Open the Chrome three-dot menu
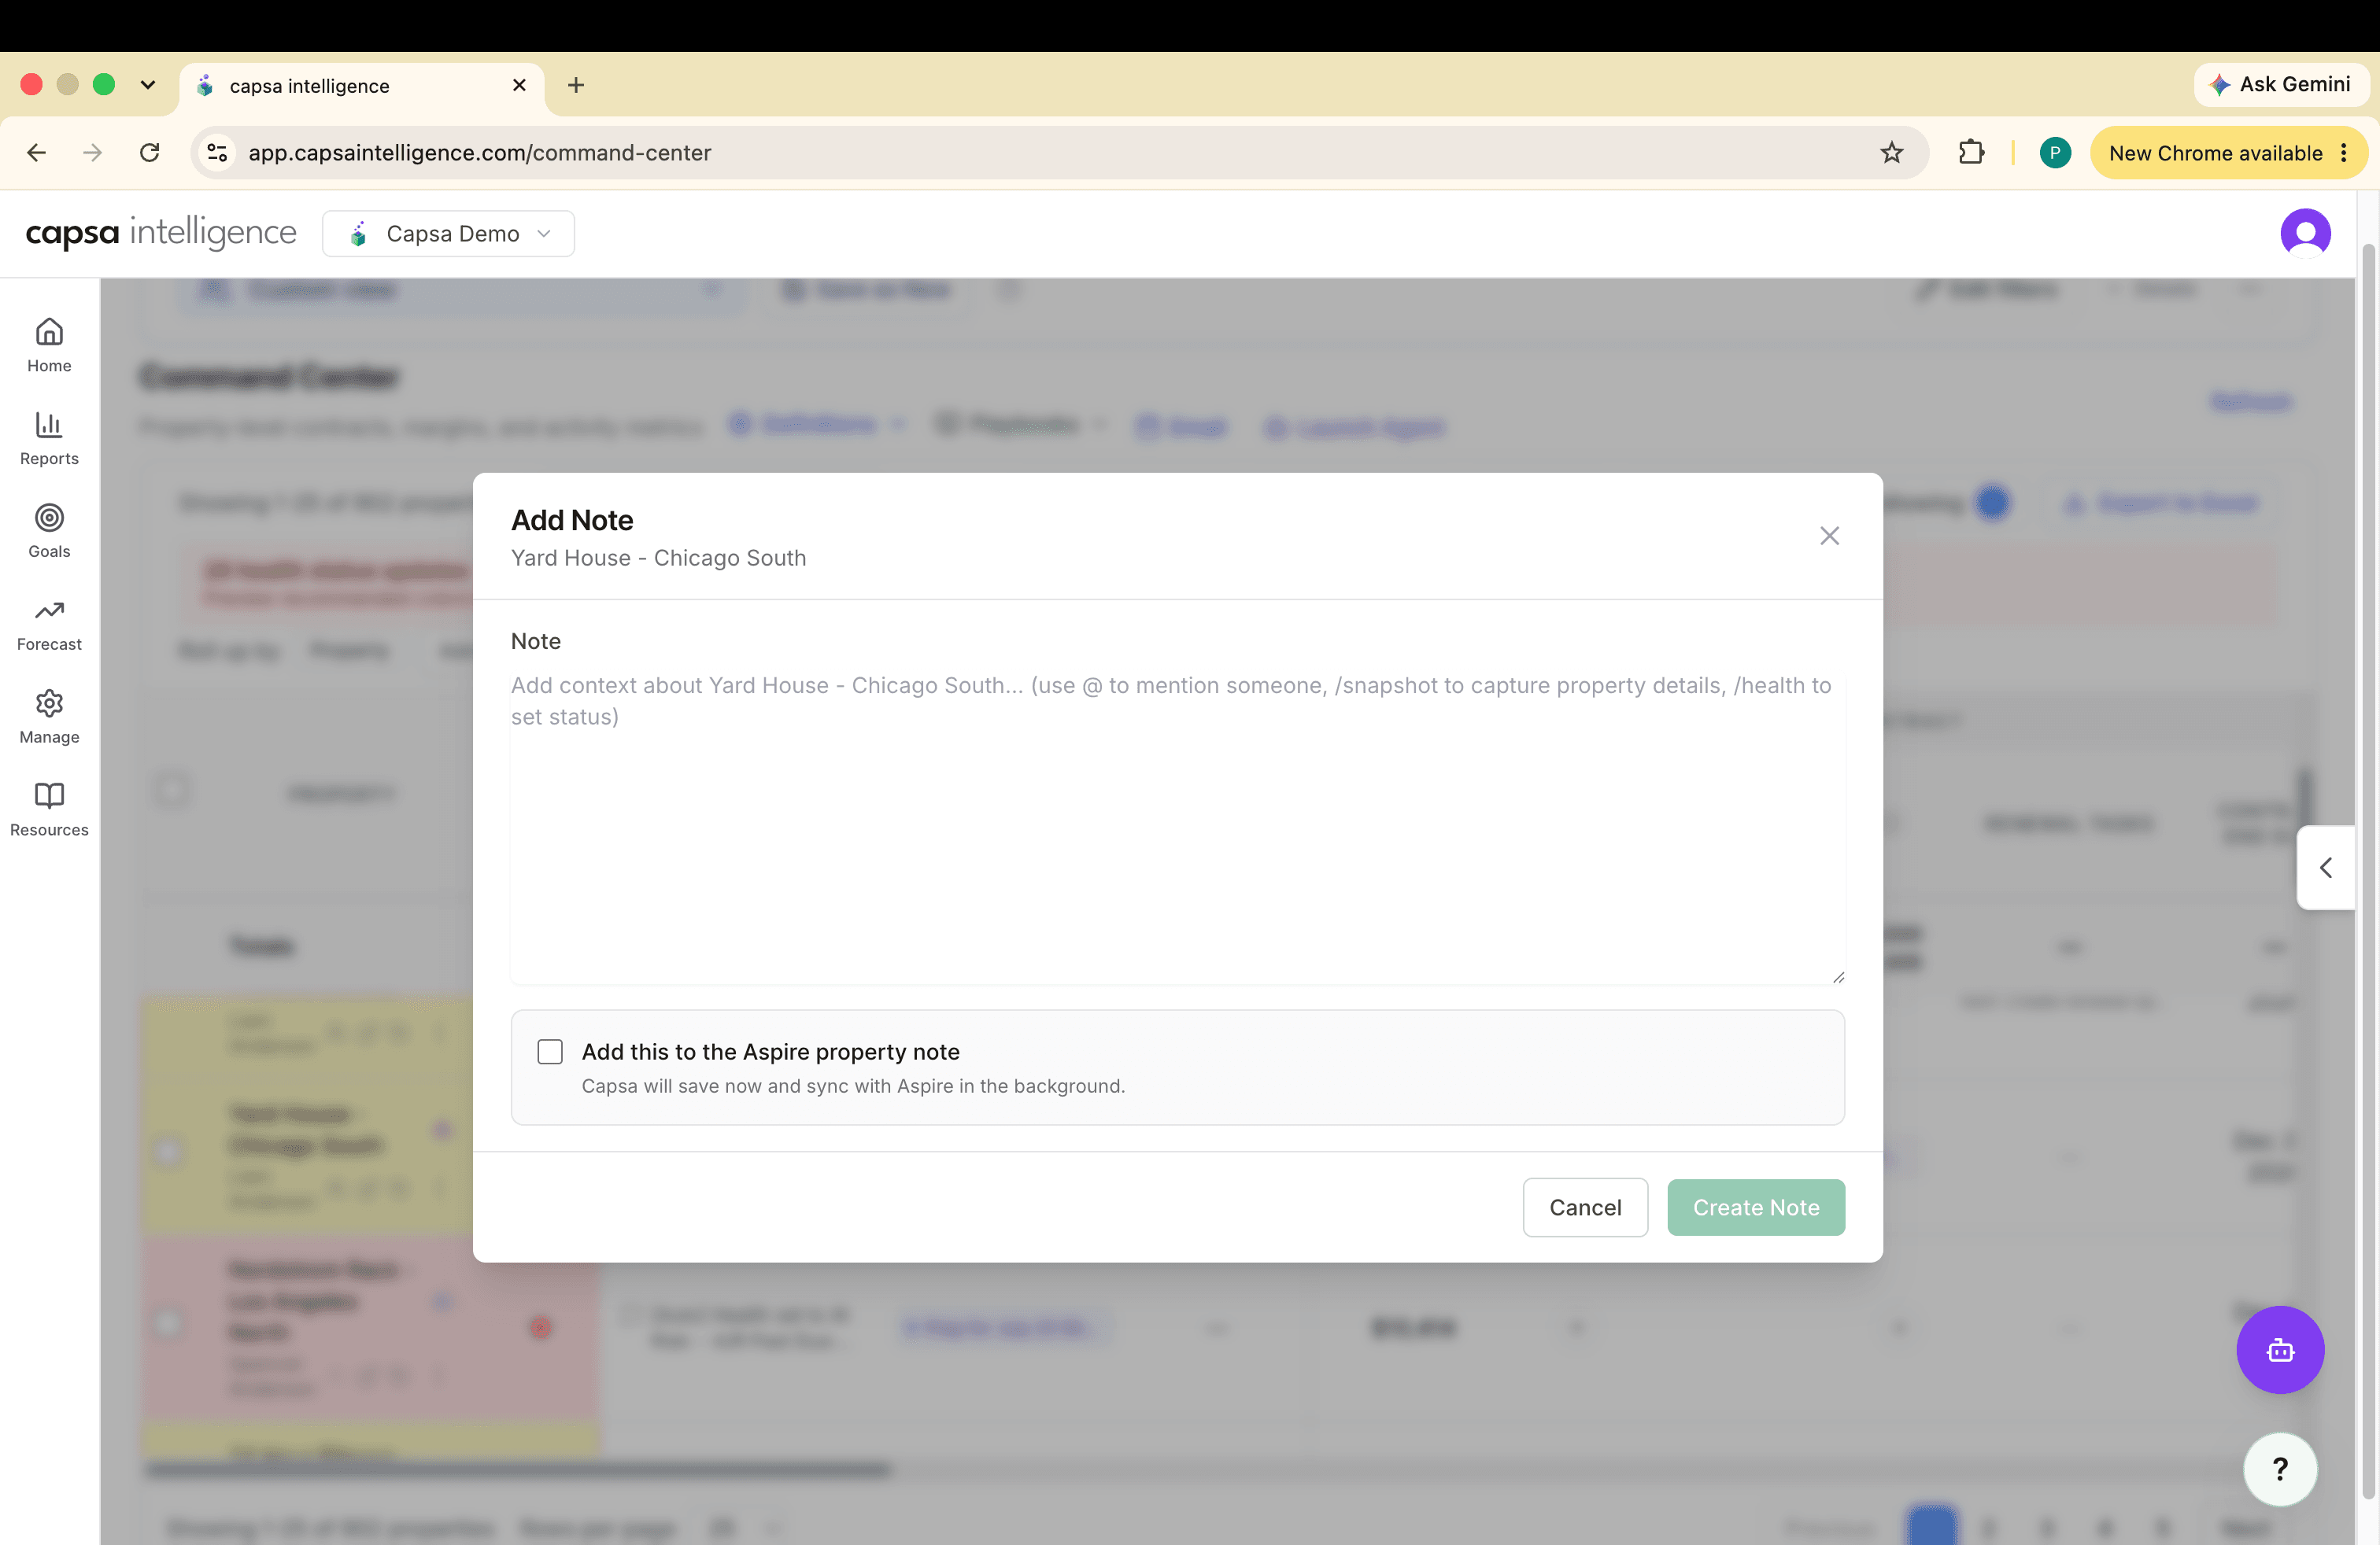 click(x=2344, y=153)
